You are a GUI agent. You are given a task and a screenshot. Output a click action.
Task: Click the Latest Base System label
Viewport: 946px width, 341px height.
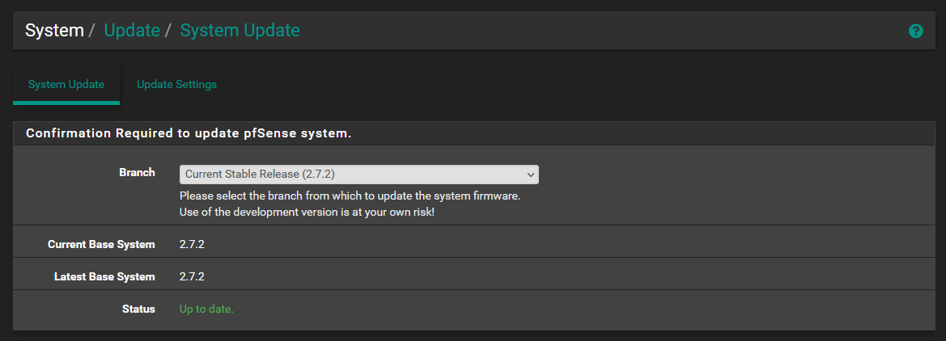pyautogui.click(x=104, y=277)
